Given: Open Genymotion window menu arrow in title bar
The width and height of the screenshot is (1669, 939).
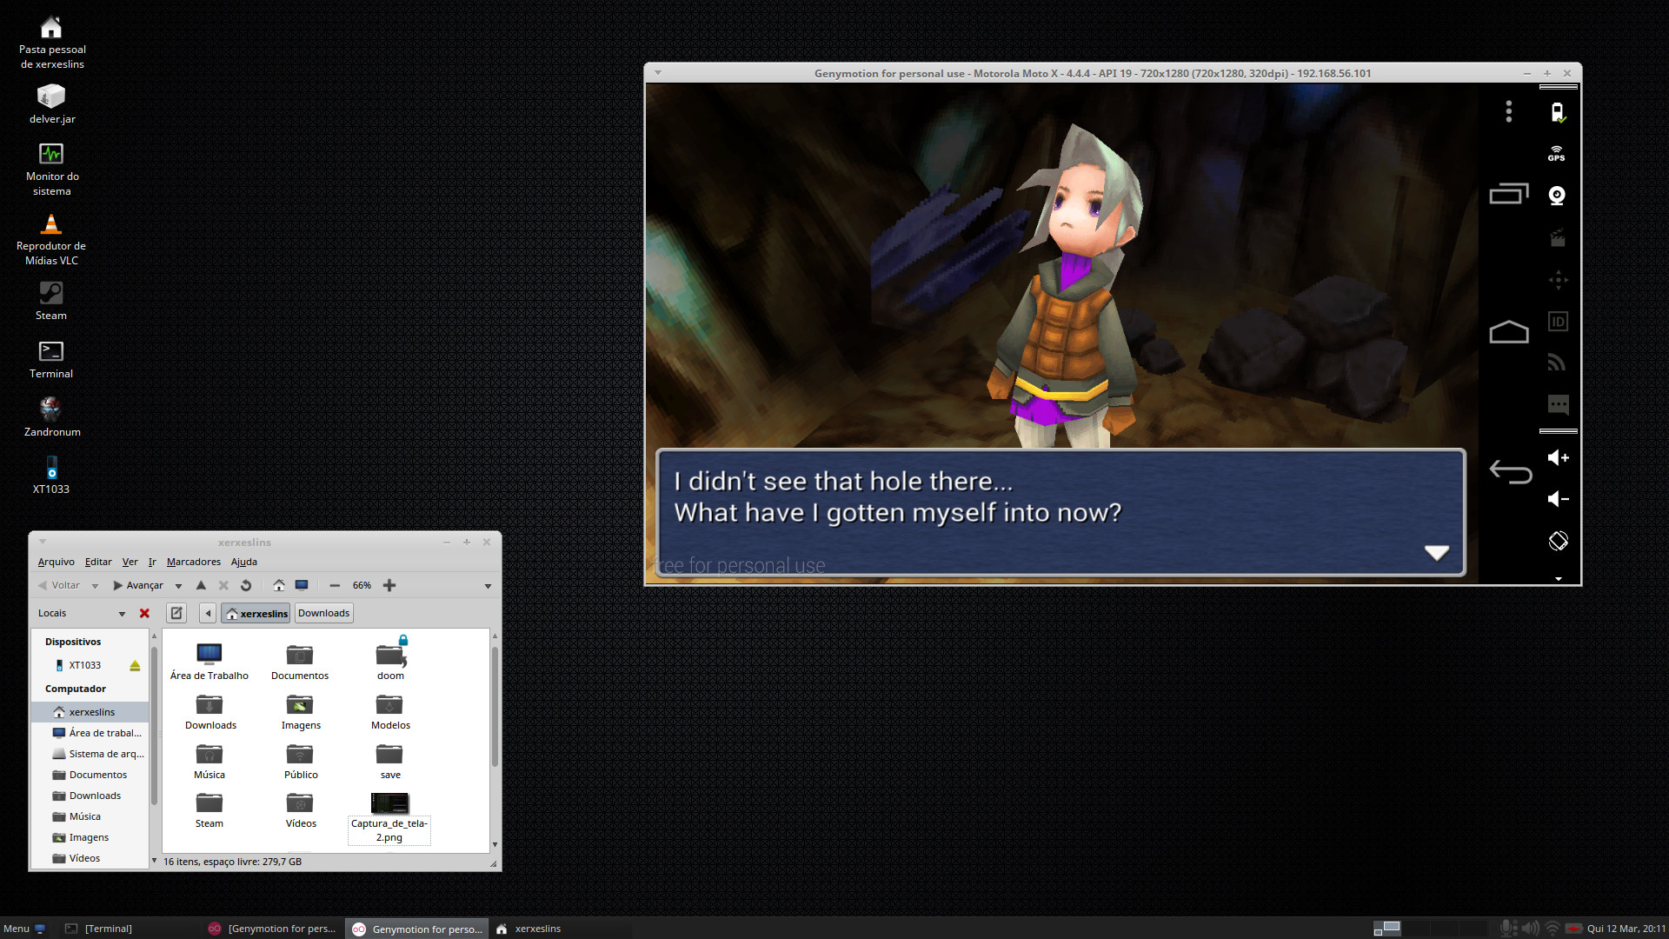Looking at the screenshot, I should (658, 73).
